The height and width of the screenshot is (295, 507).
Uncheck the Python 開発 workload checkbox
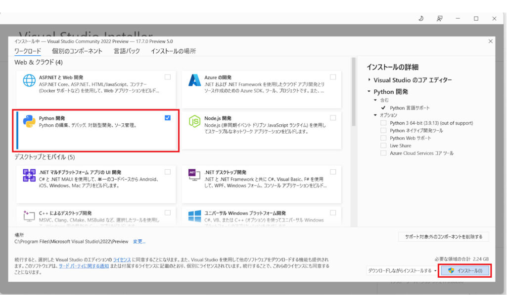[168, 118]
